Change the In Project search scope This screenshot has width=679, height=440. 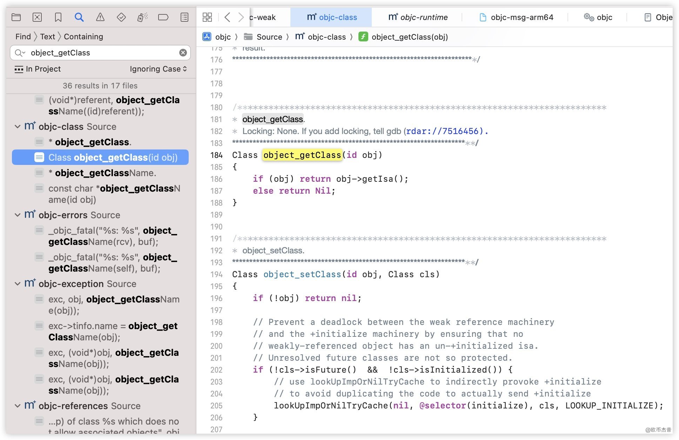[x=38, y=69]
